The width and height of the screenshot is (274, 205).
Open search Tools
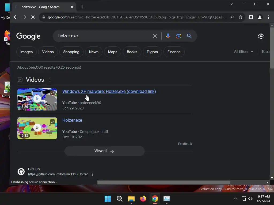(x=266, y=52)
